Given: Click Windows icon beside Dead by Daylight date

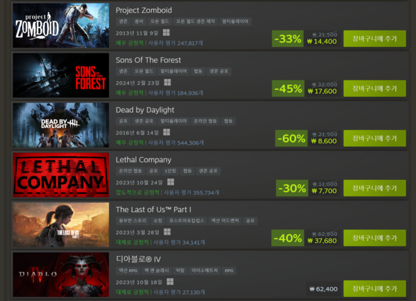Looking at the screenshot, I should click(x=166, y=132).
